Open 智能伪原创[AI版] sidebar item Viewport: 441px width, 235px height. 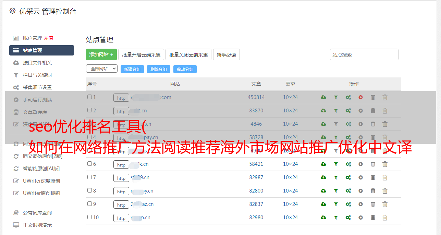(x=41, y=169)
